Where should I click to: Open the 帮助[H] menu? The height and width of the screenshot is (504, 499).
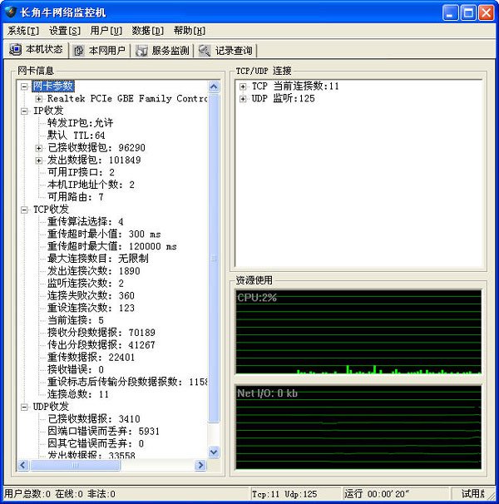[189, 31]
